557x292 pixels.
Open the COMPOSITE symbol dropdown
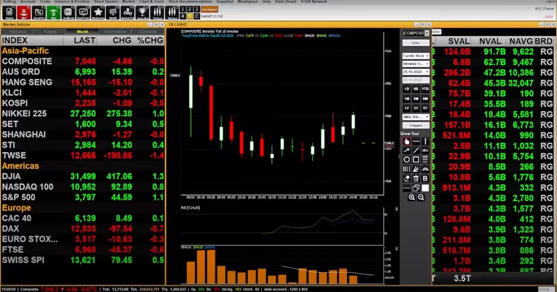tap(416, 33)
